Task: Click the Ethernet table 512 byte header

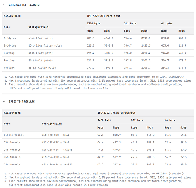Action: [130, 23]
